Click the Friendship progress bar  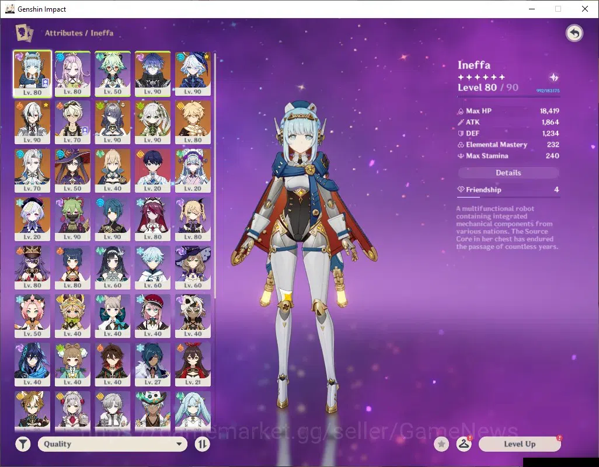coord(509,197)
